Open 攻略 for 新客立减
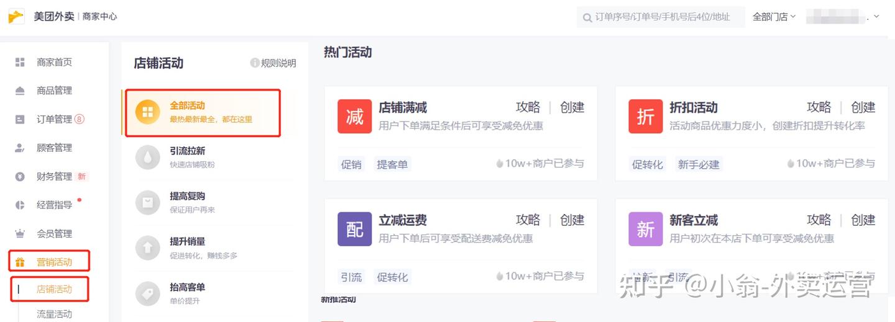The height and width of the screenshot is (322, 895). coord(819,220)
